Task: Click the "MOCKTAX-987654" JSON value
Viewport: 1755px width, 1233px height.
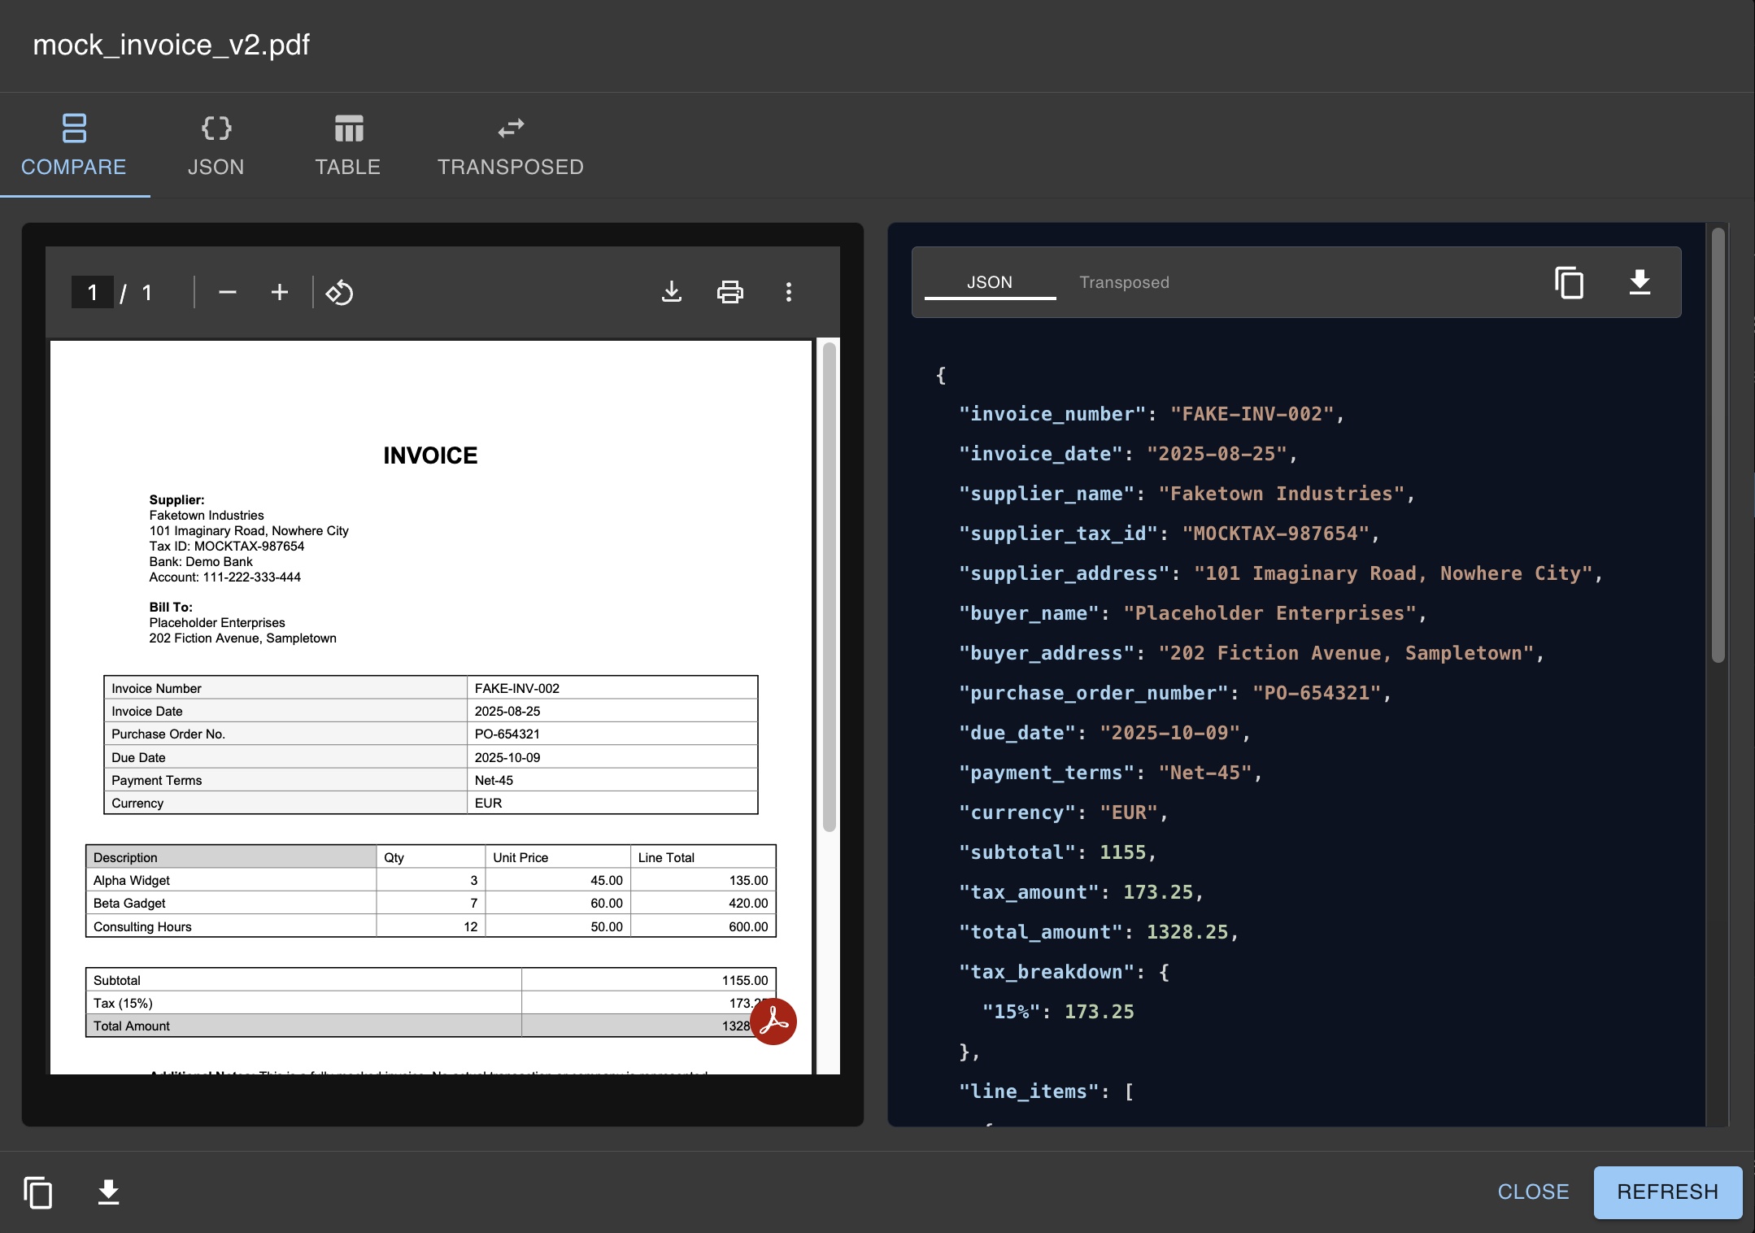Action: click(1276, 534)
